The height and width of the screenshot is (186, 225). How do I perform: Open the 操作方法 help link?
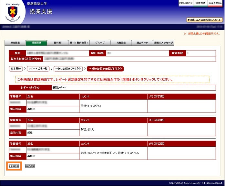coord(200,3)
